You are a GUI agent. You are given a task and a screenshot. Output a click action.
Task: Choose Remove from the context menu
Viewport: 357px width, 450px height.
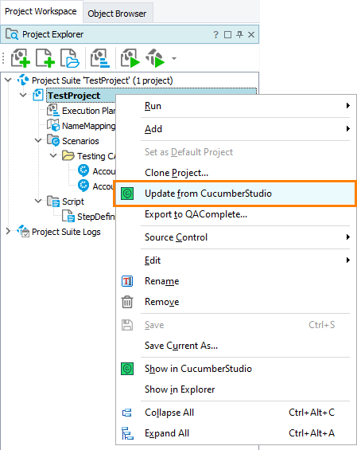235,302
